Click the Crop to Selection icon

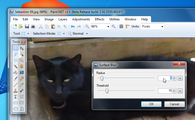[59, 26]
